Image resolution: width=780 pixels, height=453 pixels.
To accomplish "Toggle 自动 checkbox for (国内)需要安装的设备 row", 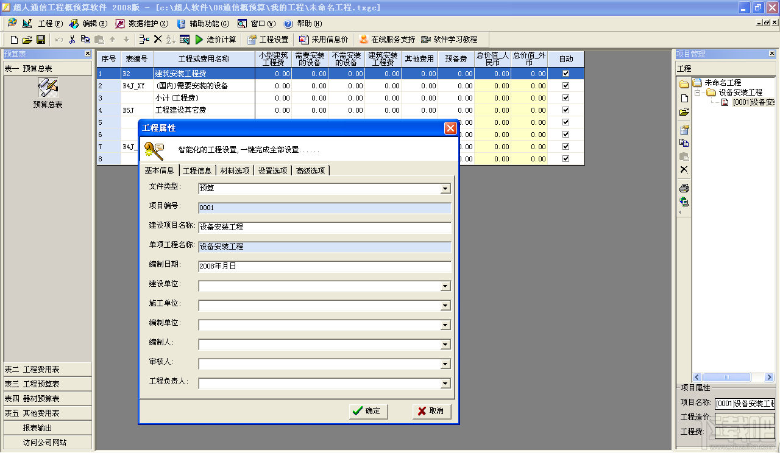I will tap(565, 86).
